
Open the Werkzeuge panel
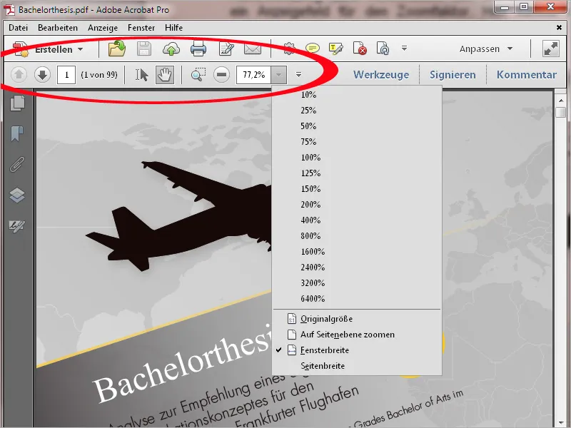pyautogui.click(x=381, y=75)
